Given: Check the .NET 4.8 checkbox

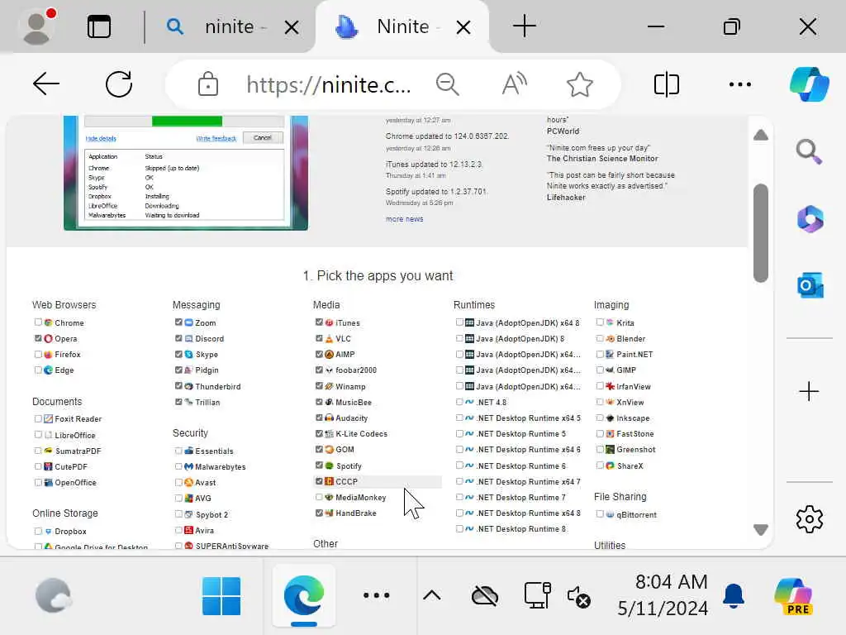Looking at the screenshot, I should point(459,402).
